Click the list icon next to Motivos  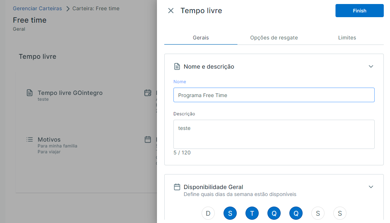[29, 139]
